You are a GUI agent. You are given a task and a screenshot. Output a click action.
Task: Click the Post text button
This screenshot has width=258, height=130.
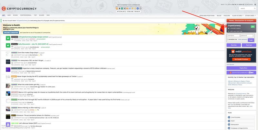[x=249, y=45]
